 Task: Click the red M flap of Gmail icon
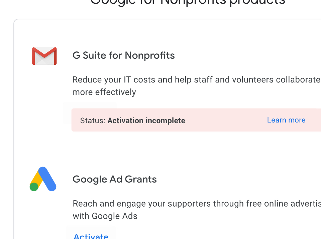tap(44, 53)
